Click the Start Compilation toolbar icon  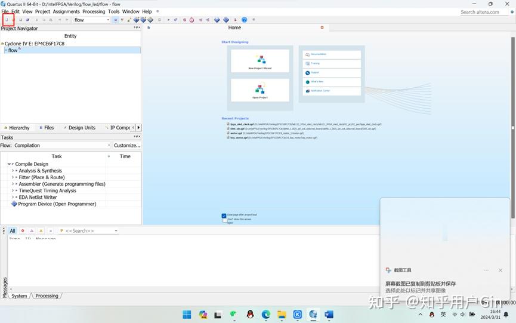pos(168,20)
